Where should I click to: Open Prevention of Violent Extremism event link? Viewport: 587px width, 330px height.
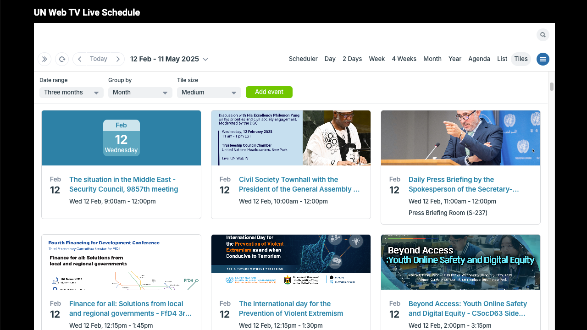[291, 308]
